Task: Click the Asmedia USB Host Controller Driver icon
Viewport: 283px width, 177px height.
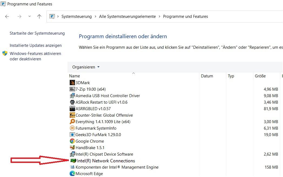Action: (x=72, y=96)
